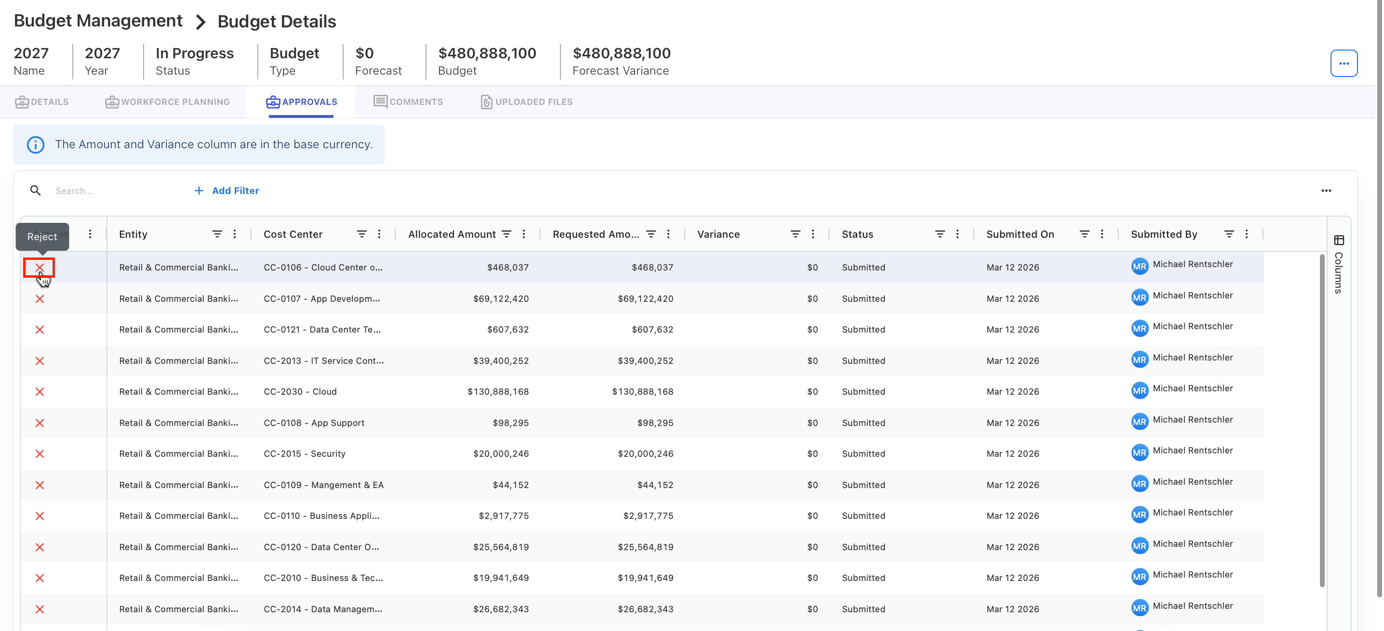Open the Allocated Amount column kebab menu
The height and width of the screenshot is (631, 1384).
[x=524, y=234]
